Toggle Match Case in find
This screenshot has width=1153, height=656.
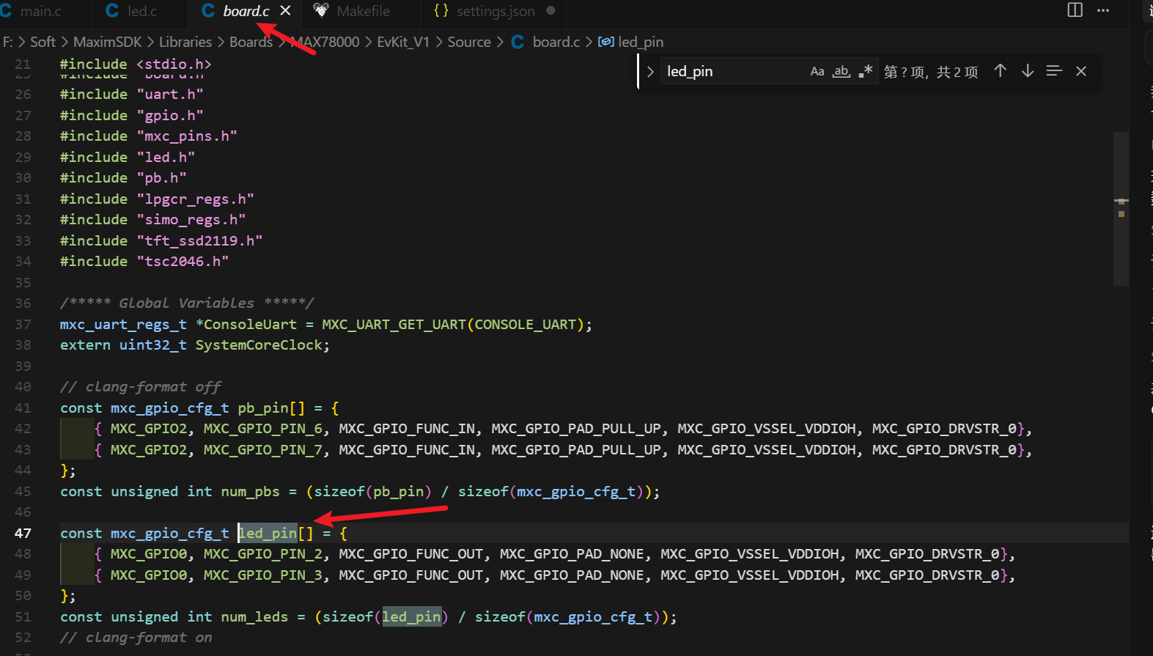[817, 71]
